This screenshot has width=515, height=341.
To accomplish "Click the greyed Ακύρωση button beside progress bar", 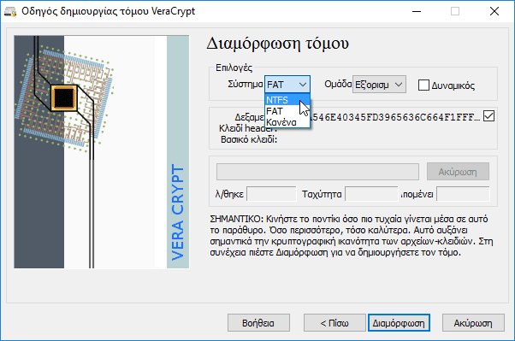I will coord(458,172).
